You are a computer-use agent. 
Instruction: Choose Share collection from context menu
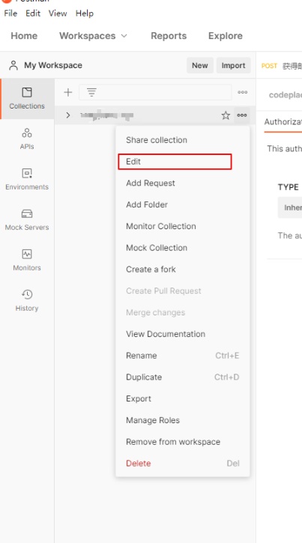(x=183, y=140)
